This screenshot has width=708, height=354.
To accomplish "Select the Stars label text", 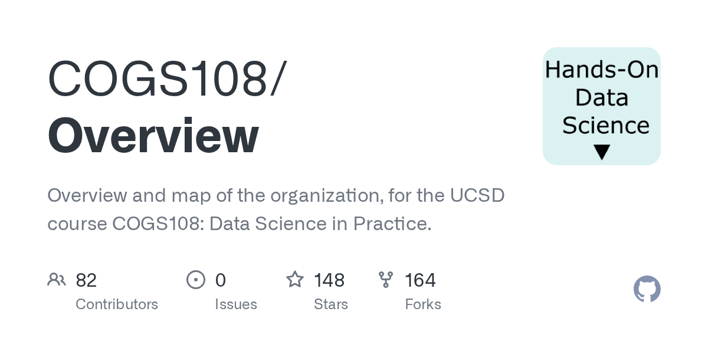I will coord(331,304).
